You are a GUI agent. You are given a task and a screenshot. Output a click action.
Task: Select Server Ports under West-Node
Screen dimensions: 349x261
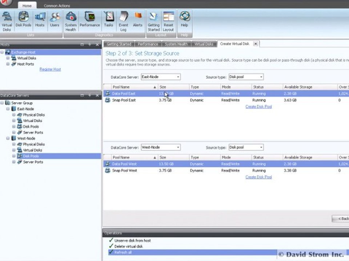(33, 162)
